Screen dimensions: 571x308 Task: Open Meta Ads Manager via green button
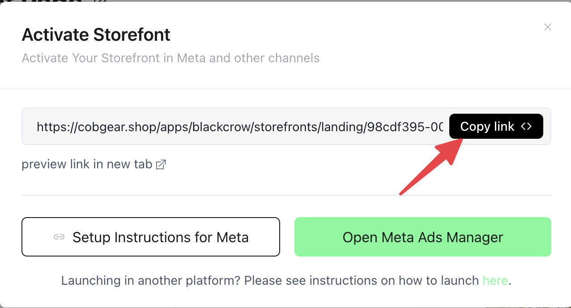pyautogui.click(x=422, y=237)
